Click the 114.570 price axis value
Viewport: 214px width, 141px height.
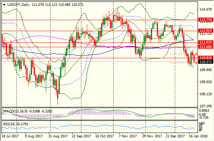[206, 10]
